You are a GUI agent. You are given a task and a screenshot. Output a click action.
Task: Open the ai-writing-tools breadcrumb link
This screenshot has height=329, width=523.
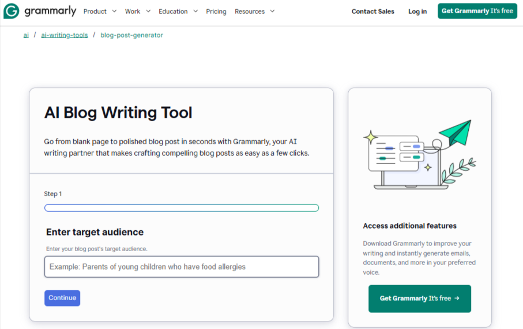(x=65, y=35)
